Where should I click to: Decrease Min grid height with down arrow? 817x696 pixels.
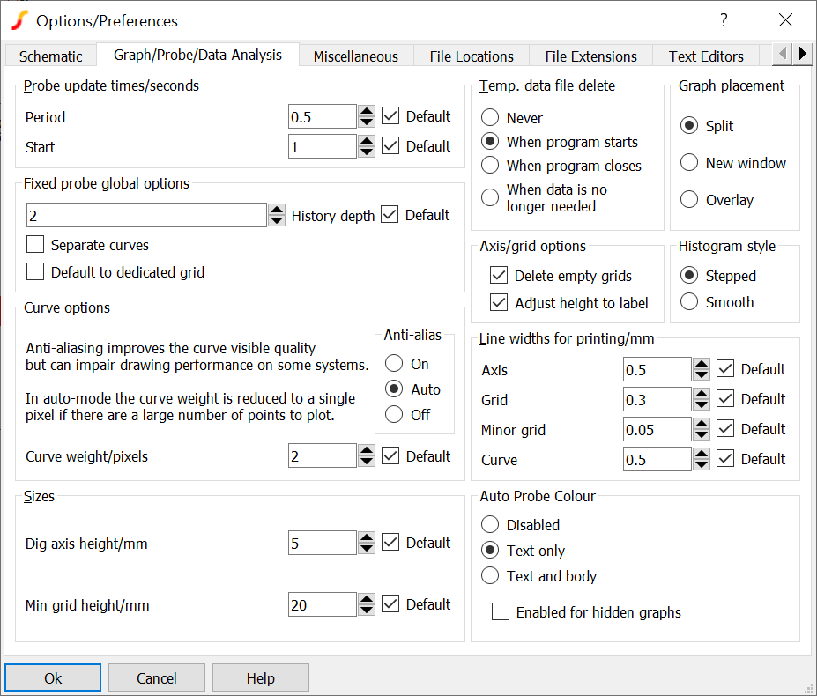367,610
